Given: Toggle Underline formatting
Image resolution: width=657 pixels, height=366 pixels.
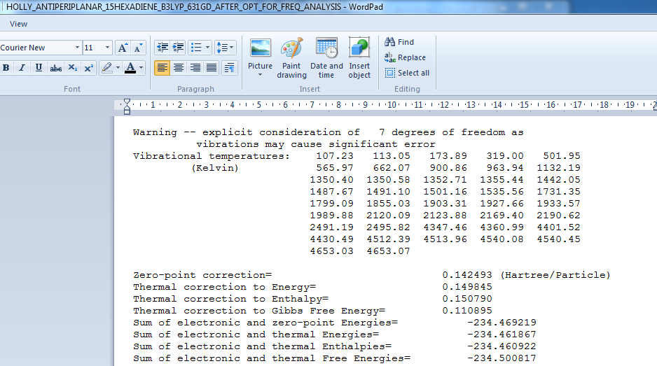Looking at the screenshot, I should 39,68.
